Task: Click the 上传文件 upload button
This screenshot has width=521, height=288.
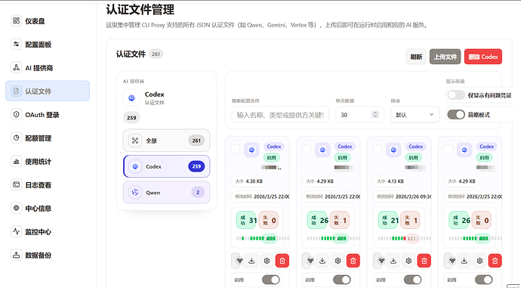Action: 445,57
